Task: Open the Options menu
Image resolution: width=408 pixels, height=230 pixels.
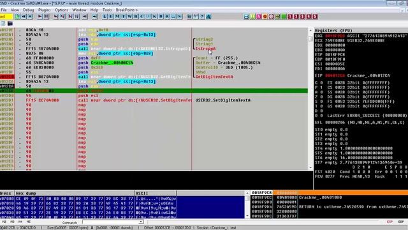Action: [61, 10]
